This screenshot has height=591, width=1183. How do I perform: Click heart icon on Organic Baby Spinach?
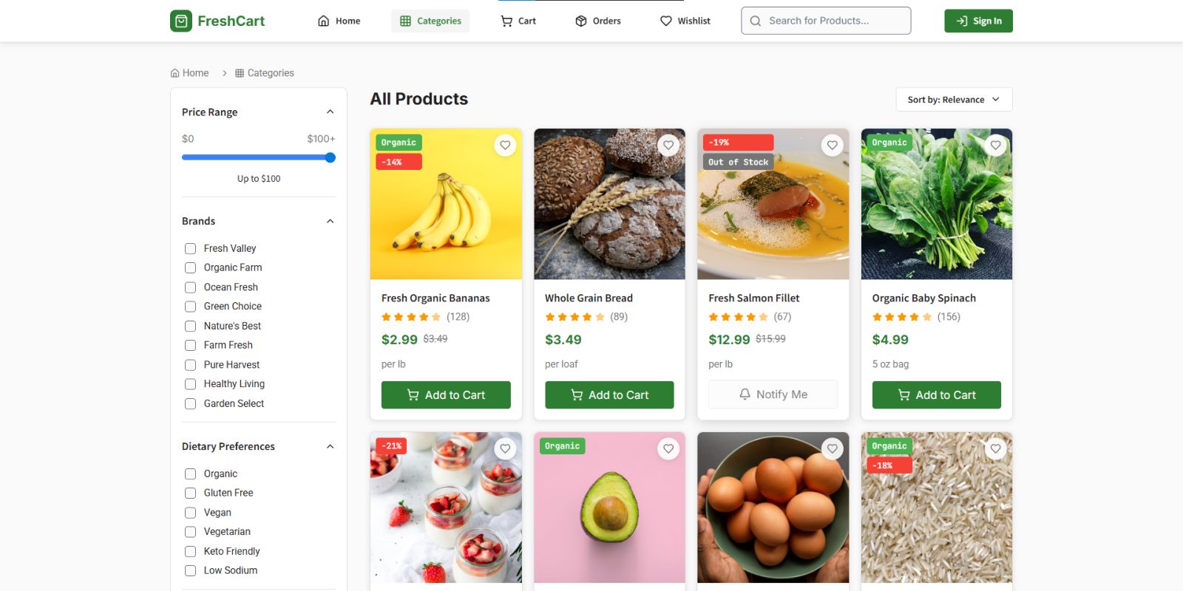coord(996,146)
